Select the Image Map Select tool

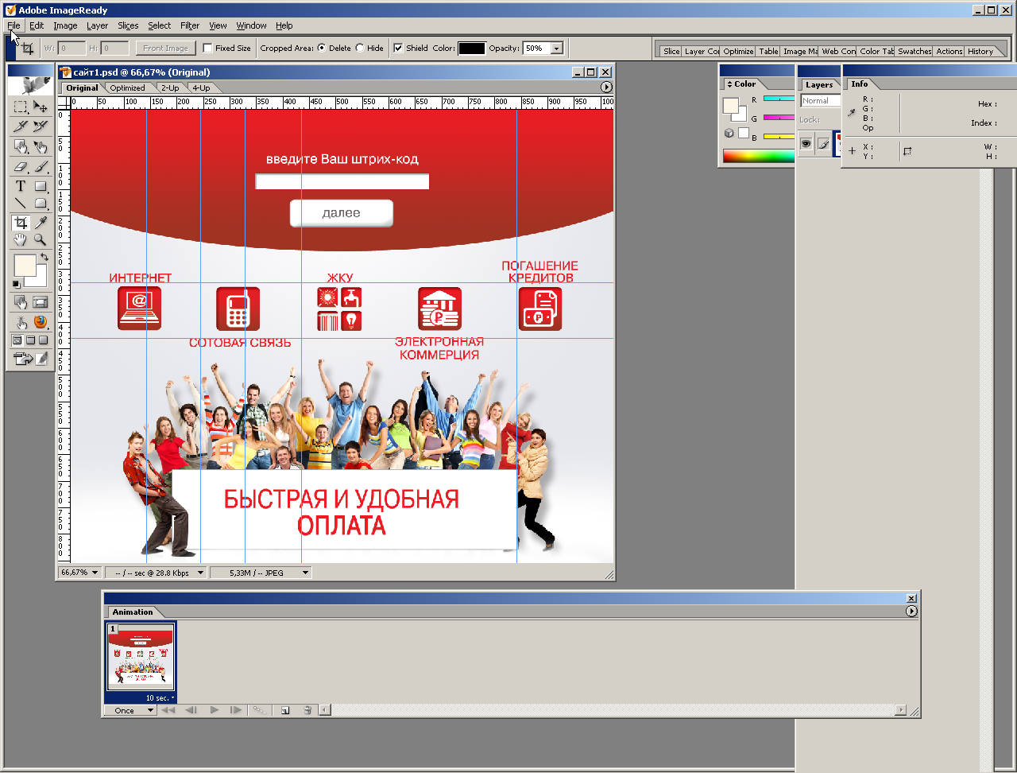pyautogui.click(x=41, y=147)
